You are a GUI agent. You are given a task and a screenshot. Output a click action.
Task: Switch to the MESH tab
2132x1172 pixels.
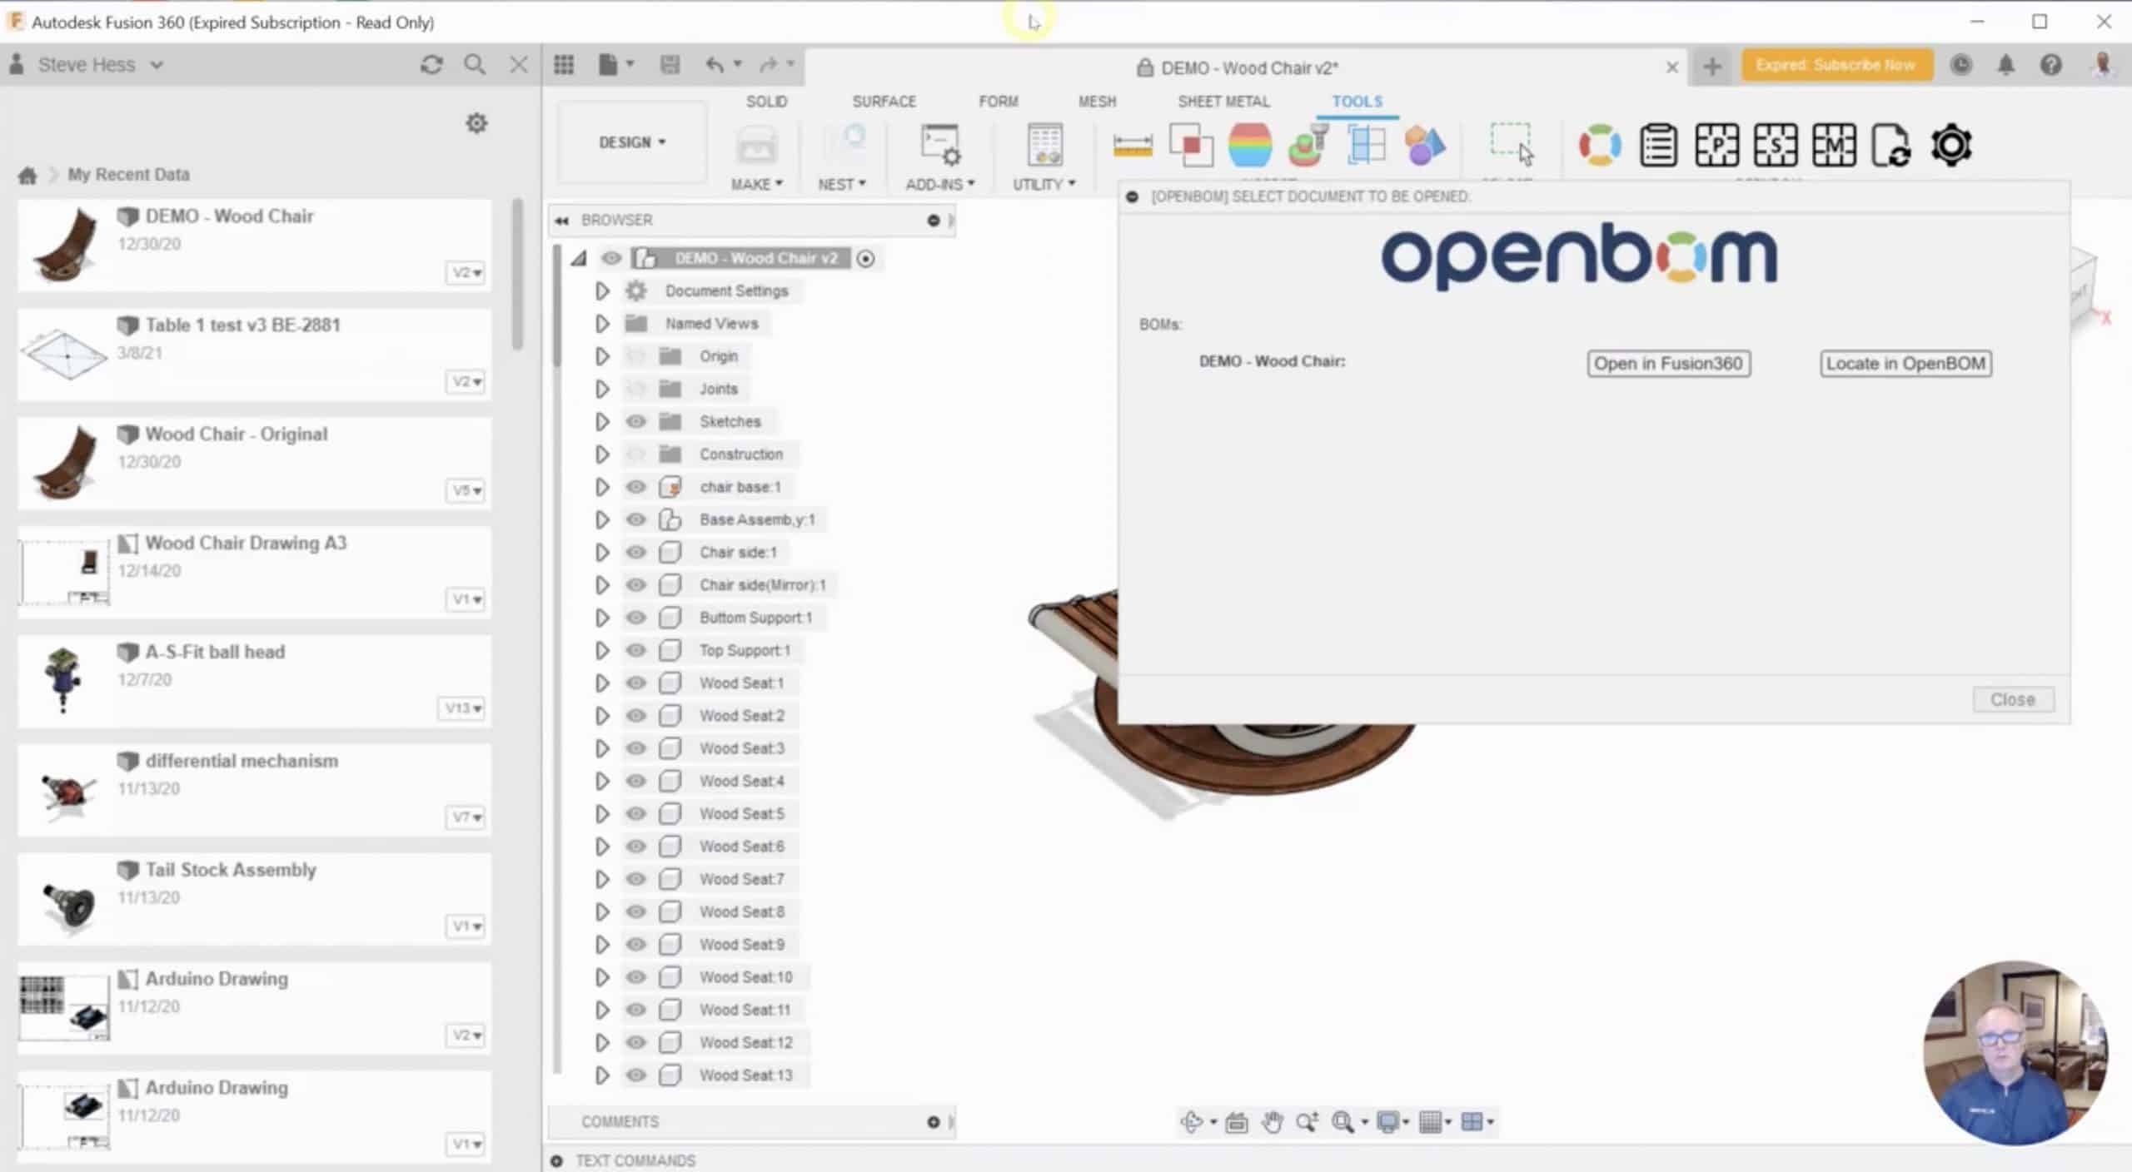(x=1097, y=102)
